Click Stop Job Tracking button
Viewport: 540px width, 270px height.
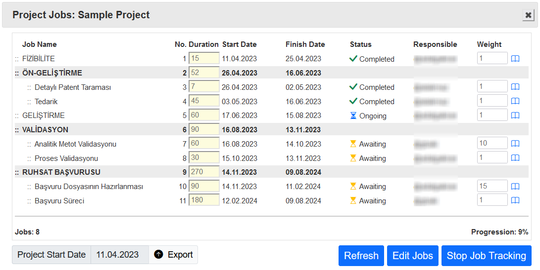(x=486, y=256)
